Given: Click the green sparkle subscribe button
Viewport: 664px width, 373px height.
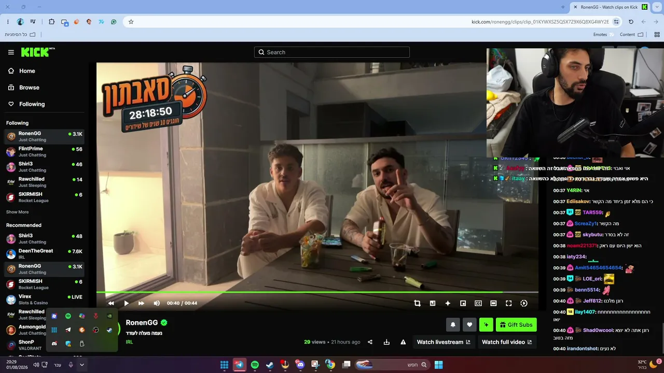Looking at the screenshot, I should [486, 325].
